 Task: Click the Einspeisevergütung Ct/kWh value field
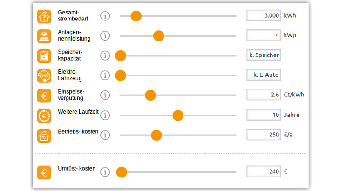tap(264, 95)
